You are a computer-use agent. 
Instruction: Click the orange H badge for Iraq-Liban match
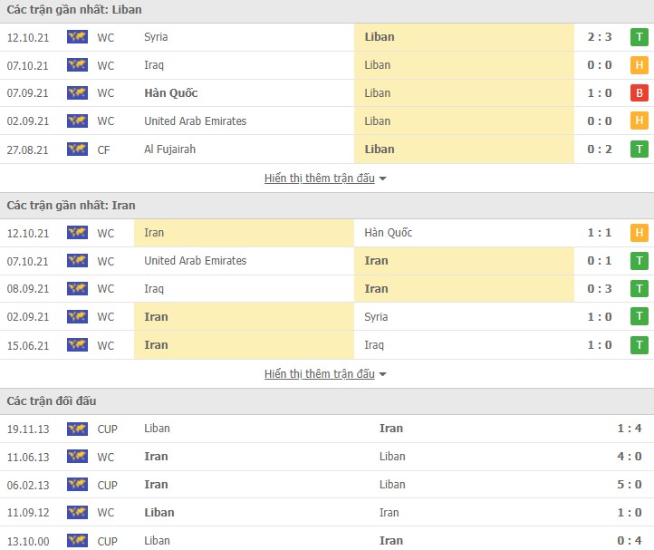coord(639,65)
